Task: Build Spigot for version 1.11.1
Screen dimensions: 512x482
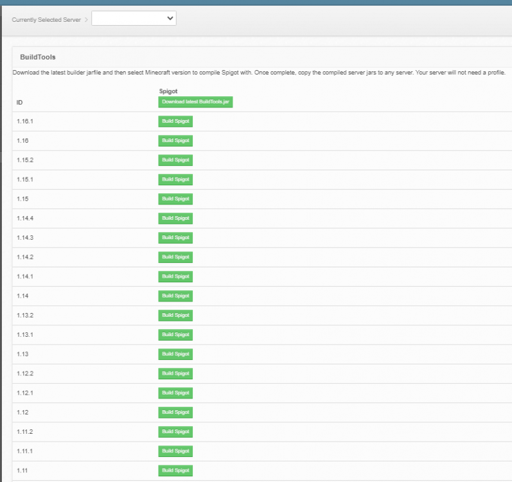Action: 175,451
